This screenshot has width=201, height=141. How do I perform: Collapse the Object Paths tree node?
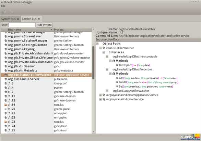click(97, 44)
